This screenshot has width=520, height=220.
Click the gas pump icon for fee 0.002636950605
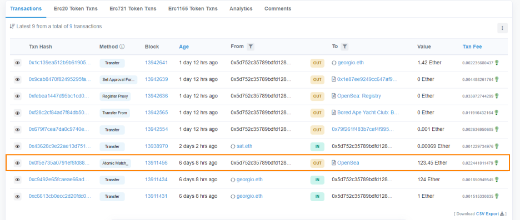pyautogui.click(x=497, y=129)
